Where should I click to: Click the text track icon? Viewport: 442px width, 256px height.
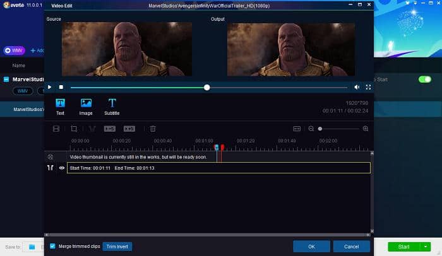[x=51, y=168]
